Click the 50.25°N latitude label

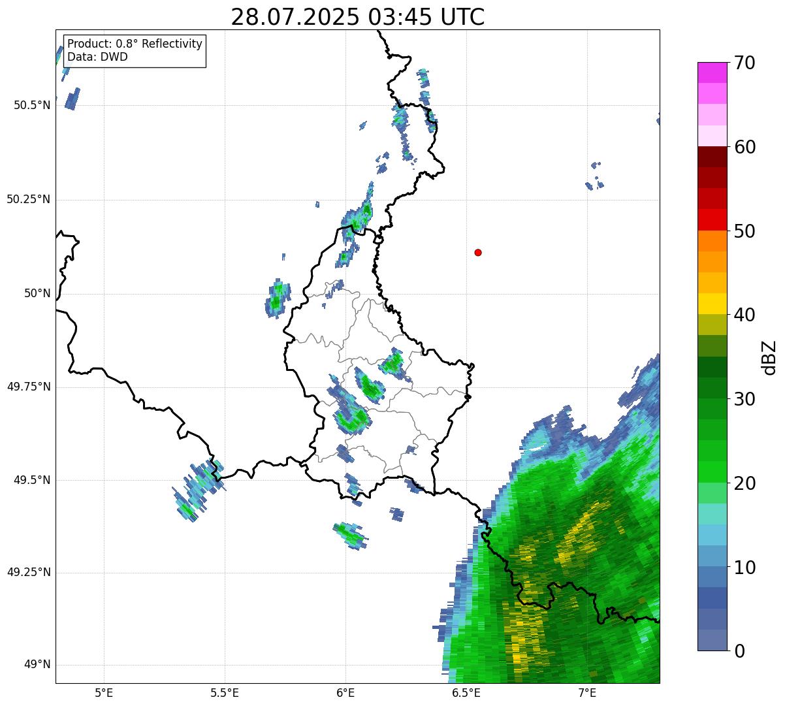pos(29,199)
